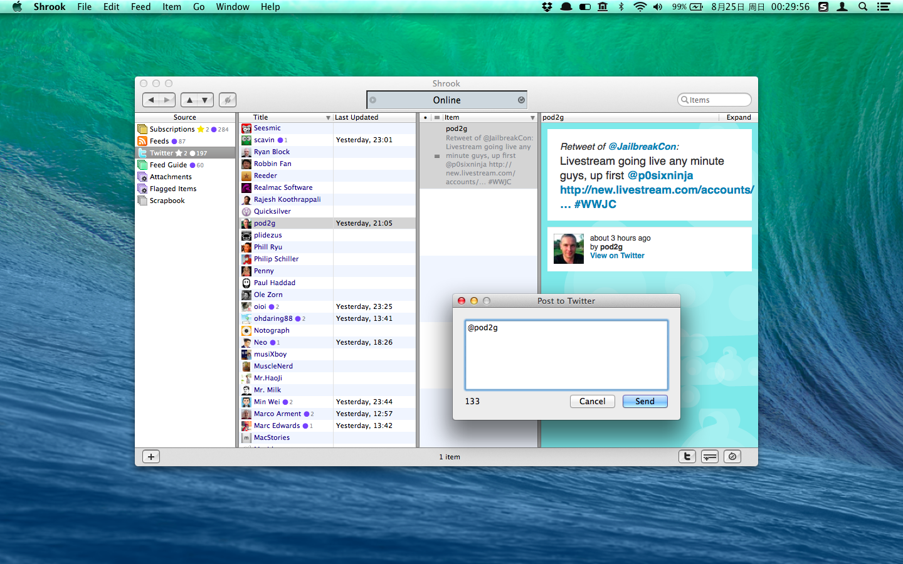Cancel the Post to Twitter dialog
Image resolution: width=903 pixels, height=564 pixels.
click(x=592, y=401)
